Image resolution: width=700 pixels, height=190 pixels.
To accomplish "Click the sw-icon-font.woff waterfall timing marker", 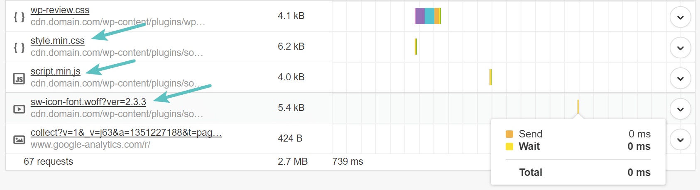I will pyautogui.click(x=578, y=107).
